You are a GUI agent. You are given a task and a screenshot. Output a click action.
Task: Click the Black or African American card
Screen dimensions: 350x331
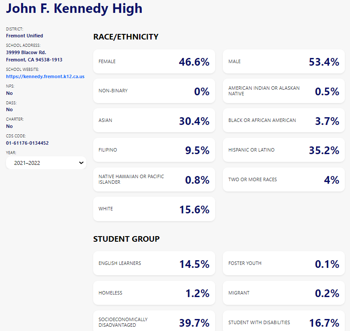click(x=283, y=121)
